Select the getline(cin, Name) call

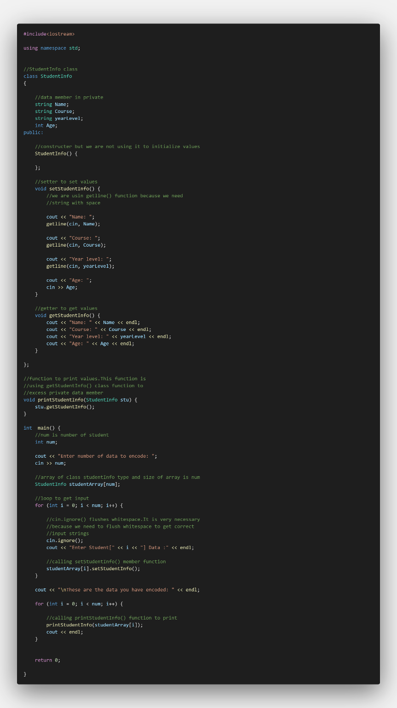(69, 224)
